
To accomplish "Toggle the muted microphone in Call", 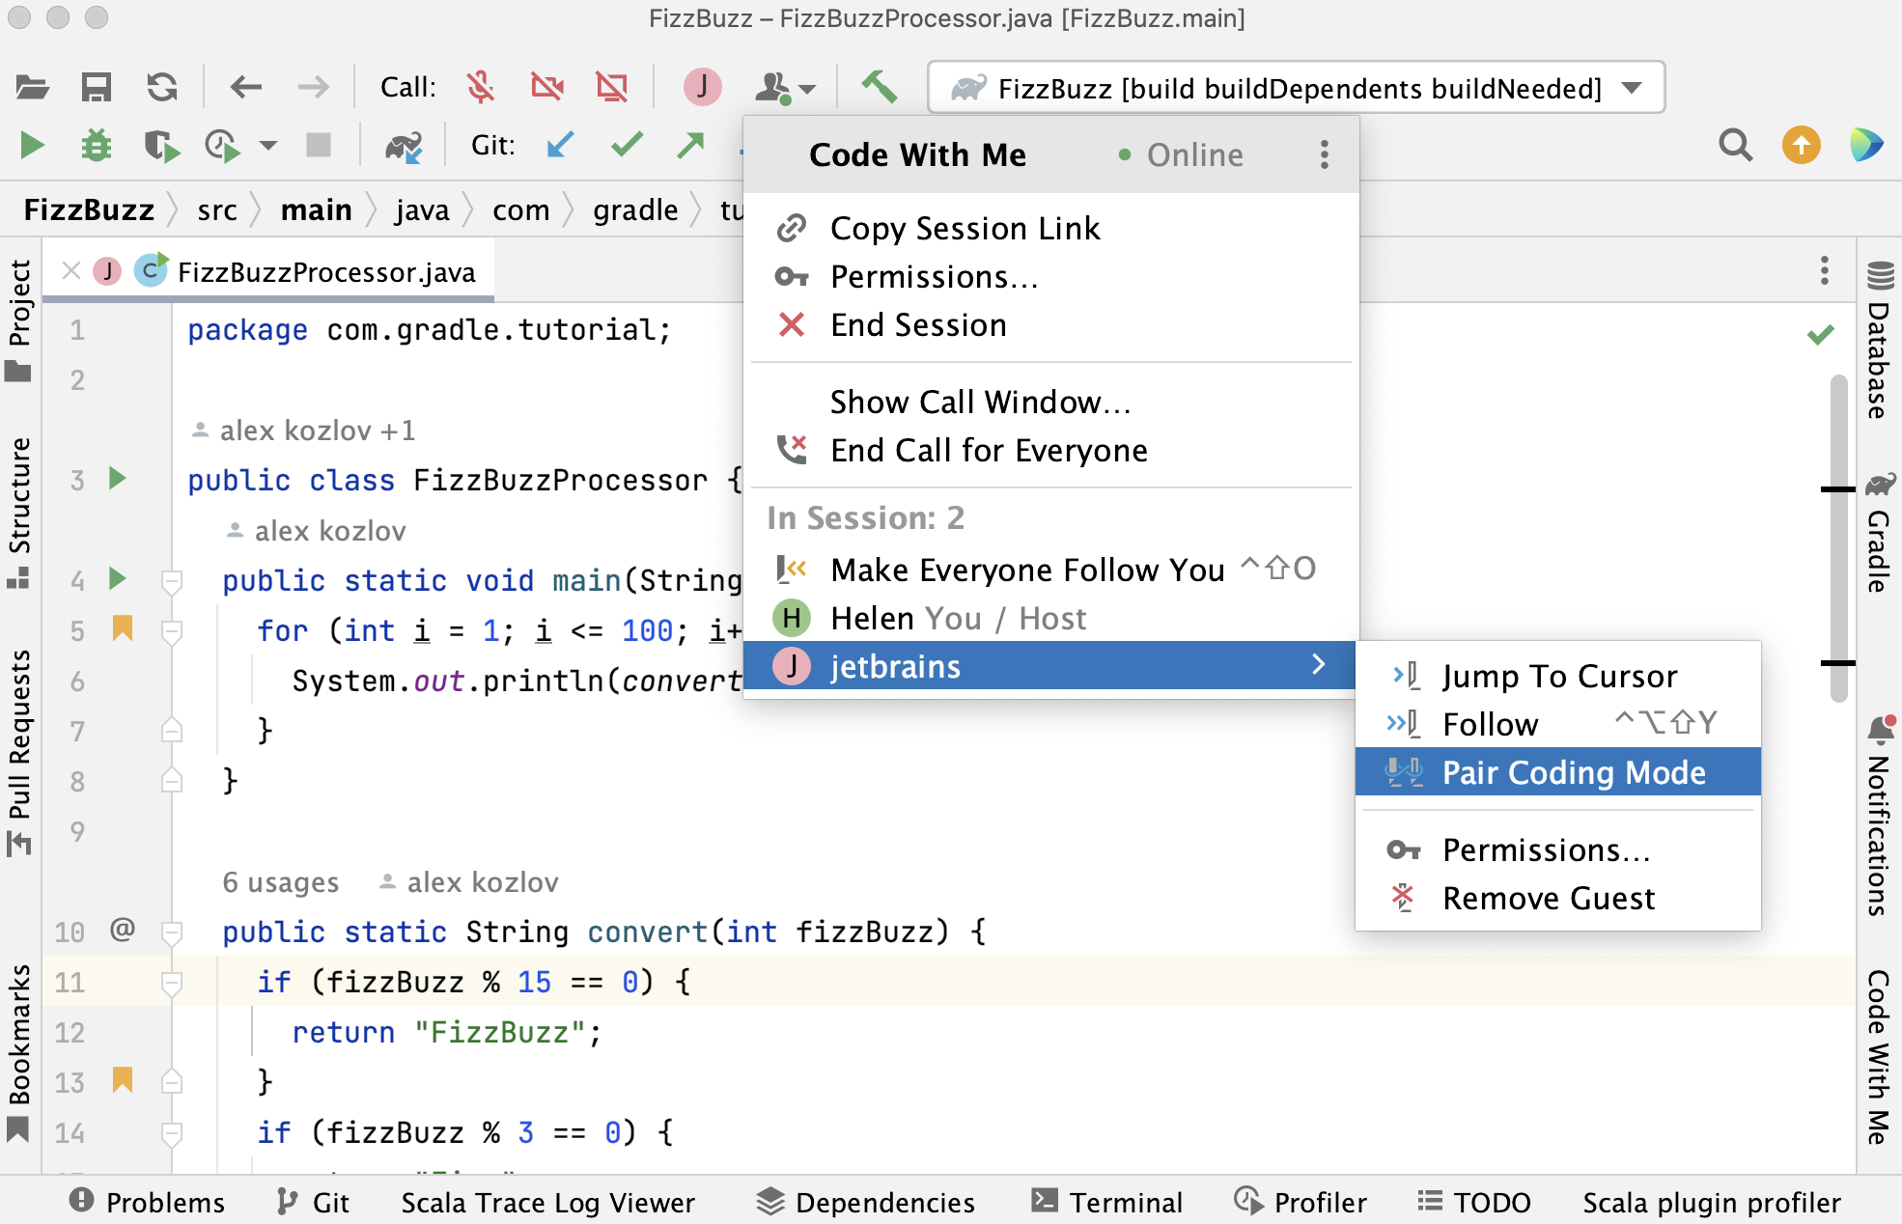I will pyautogui.click(x=480, y=88).
